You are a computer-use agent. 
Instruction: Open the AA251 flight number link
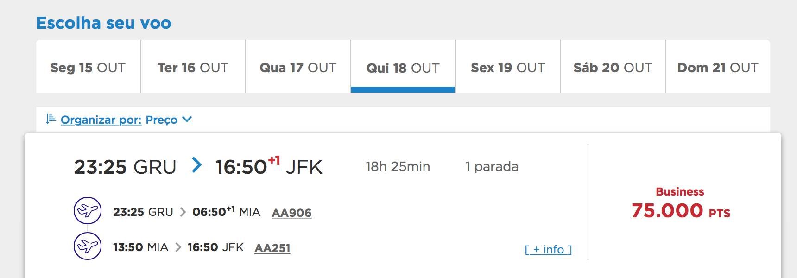pos(272,248)
